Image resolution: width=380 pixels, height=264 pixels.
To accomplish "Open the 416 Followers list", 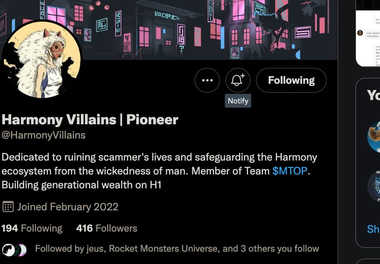I will coord(106,228).
